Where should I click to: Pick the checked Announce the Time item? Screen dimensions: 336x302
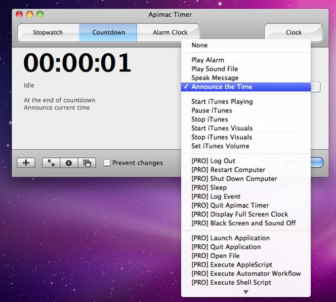[x=246, y=87]
